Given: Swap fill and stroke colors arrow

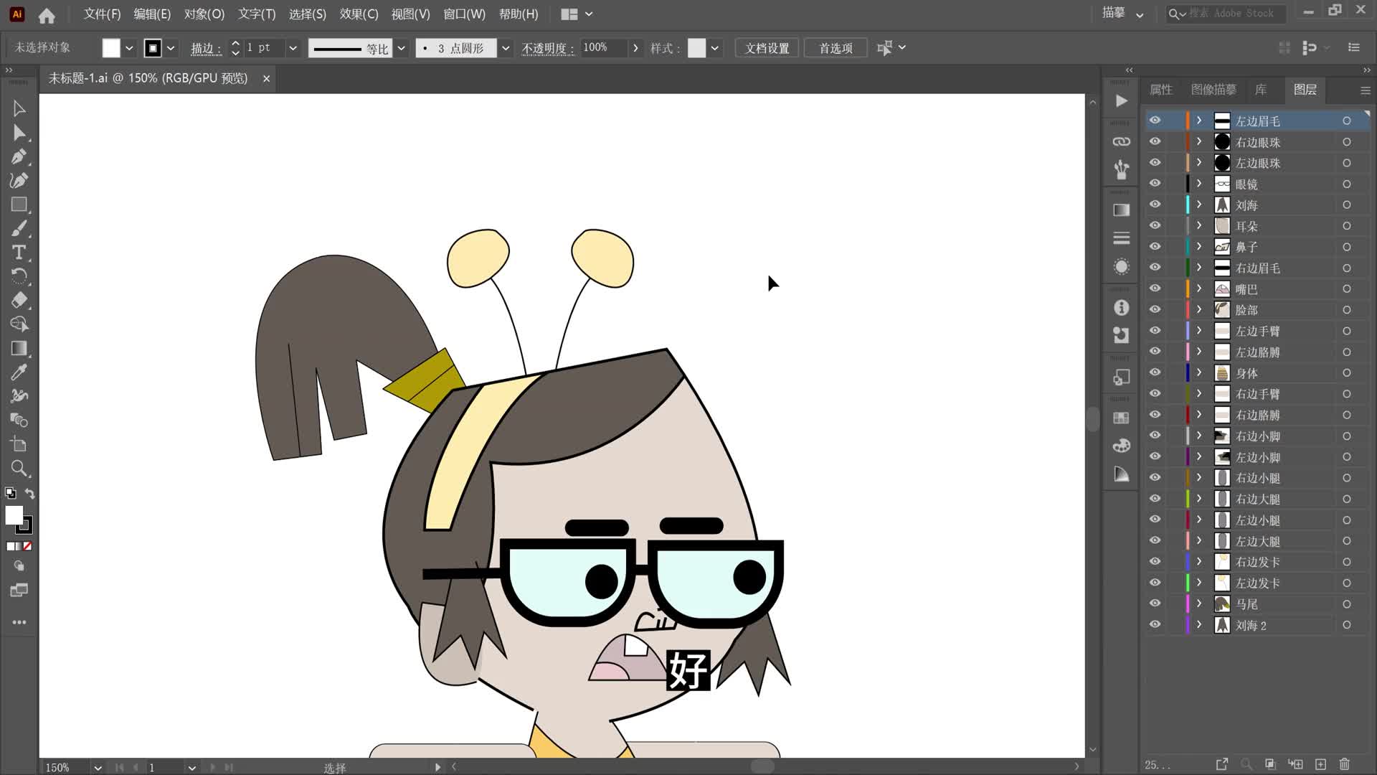Looking at the screenshot, I should (29, 493).
